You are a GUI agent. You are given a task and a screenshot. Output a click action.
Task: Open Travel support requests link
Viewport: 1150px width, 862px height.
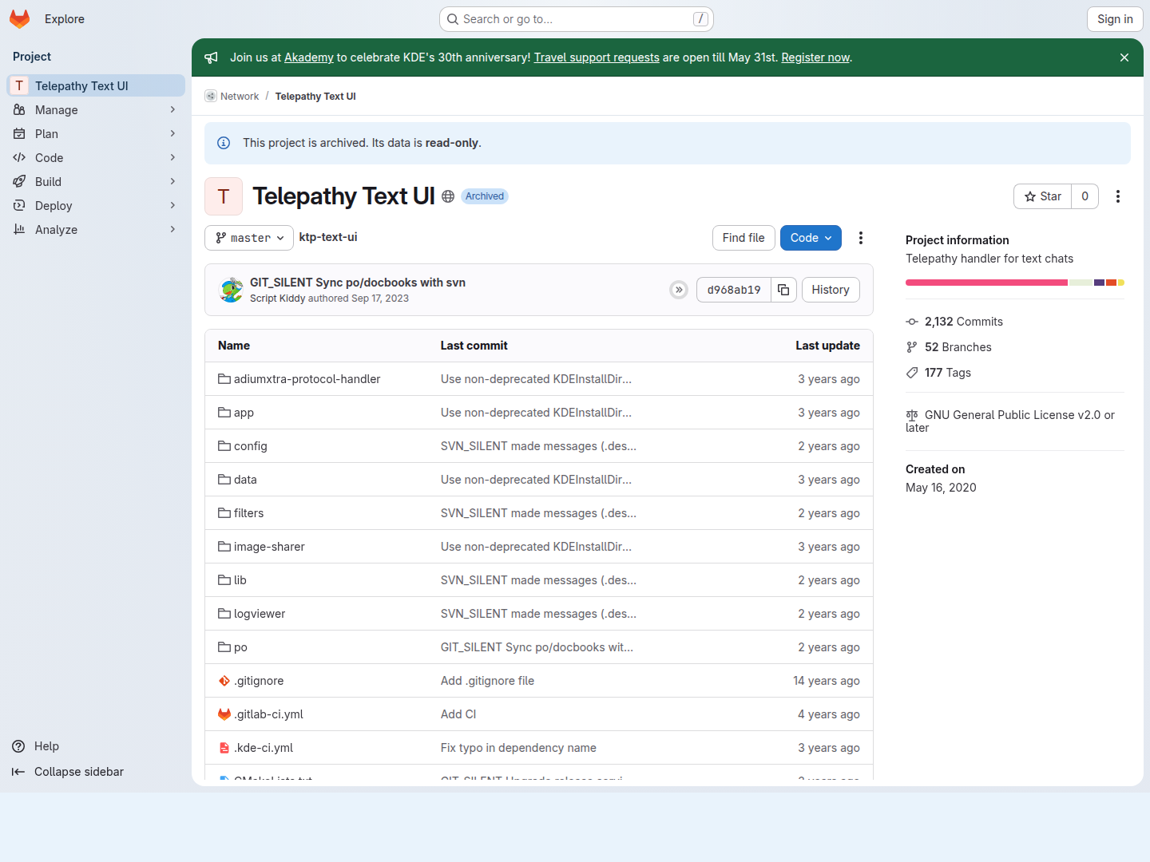point(597,57)
